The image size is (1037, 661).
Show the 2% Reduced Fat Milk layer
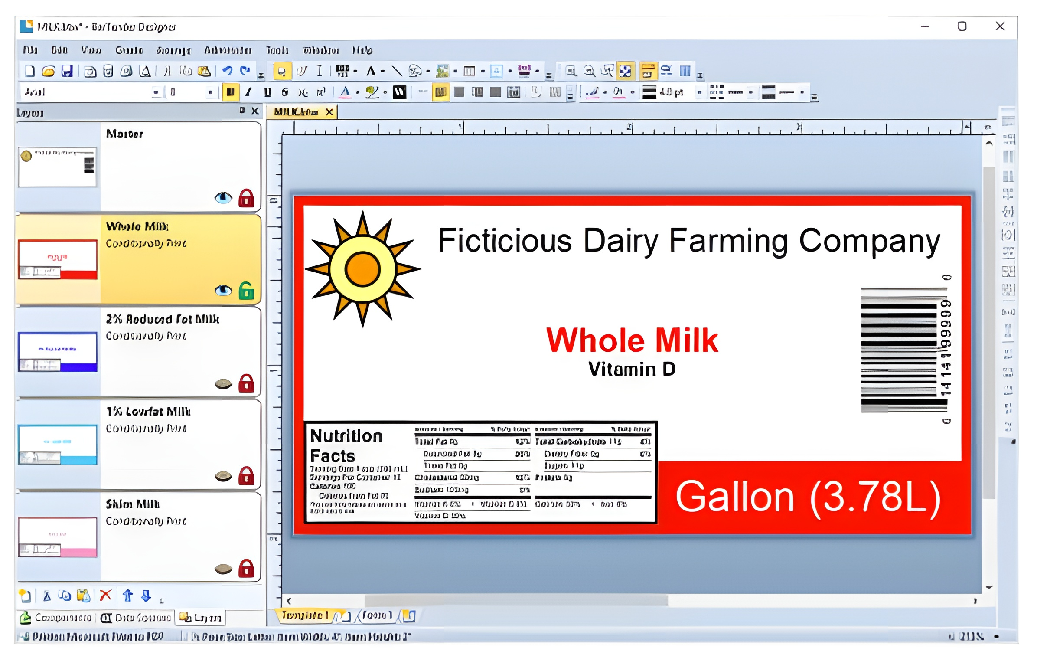tap(223, 383)
